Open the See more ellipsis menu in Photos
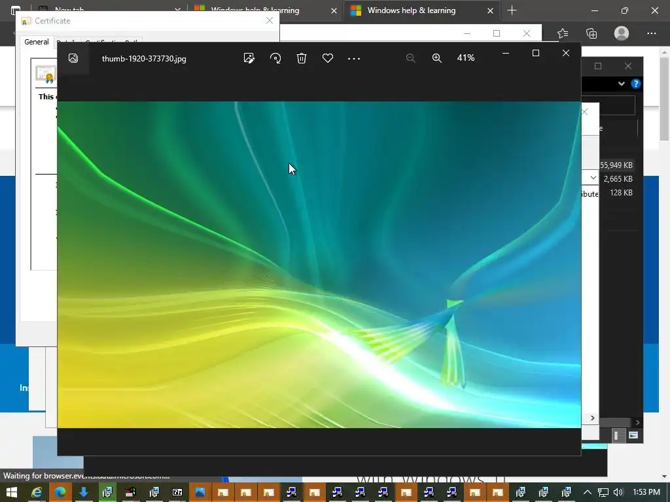The width and height of the screenshot is (670, 502). pos(354,58)
